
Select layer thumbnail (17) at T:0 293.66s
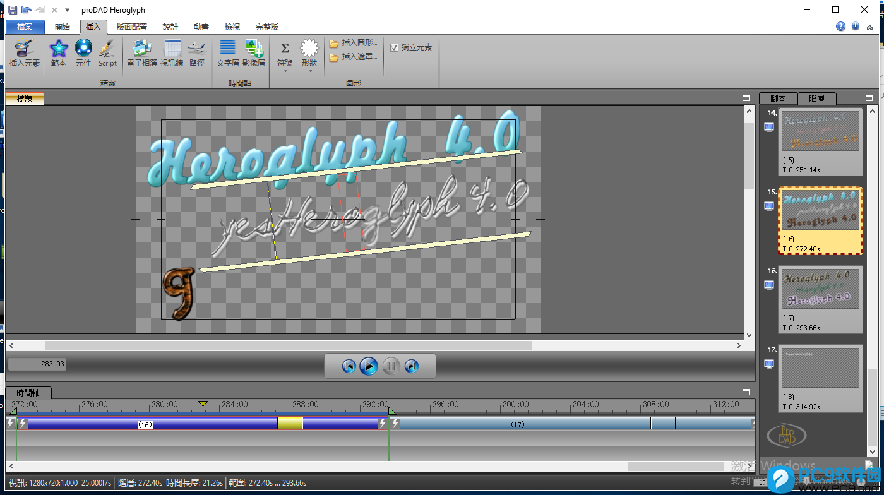[820, 299]
